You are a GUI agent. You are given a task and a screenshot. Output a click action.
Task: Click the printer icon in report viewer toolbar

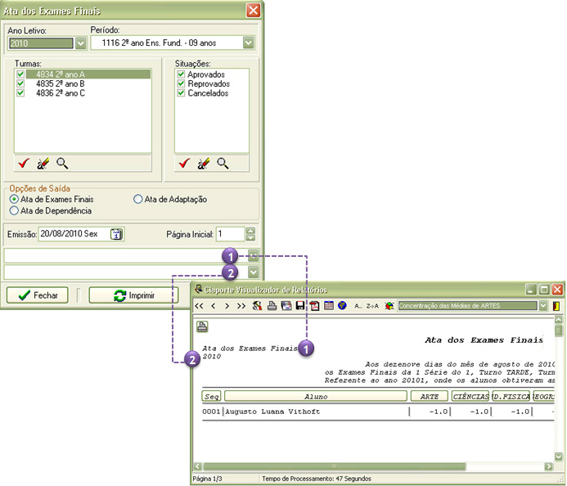[272, 305]
